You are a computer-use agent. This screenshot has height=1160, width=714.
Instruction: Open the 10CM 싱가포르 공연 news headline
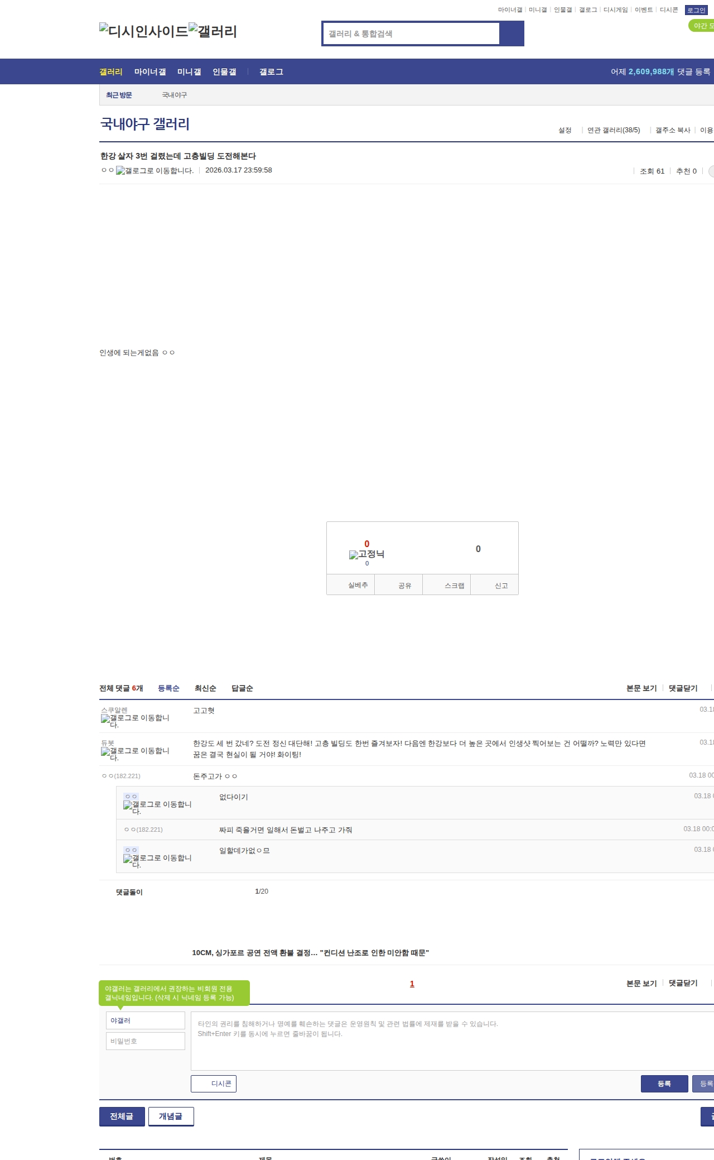311,953
